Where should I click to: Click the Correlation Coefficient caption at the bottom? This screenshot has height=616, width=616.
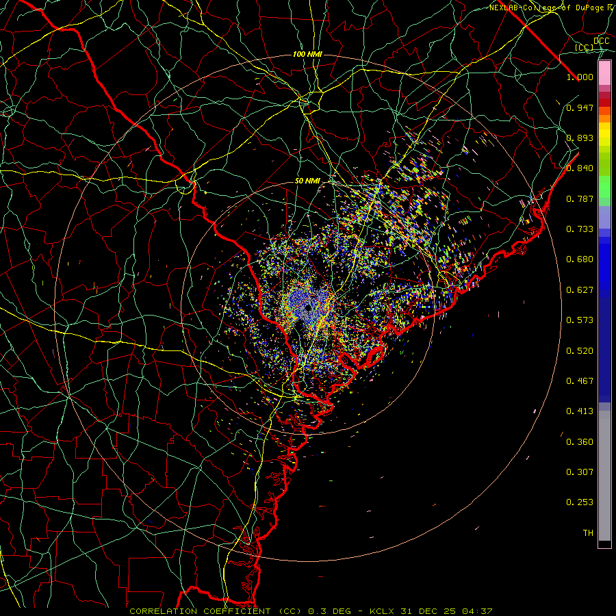311,611
